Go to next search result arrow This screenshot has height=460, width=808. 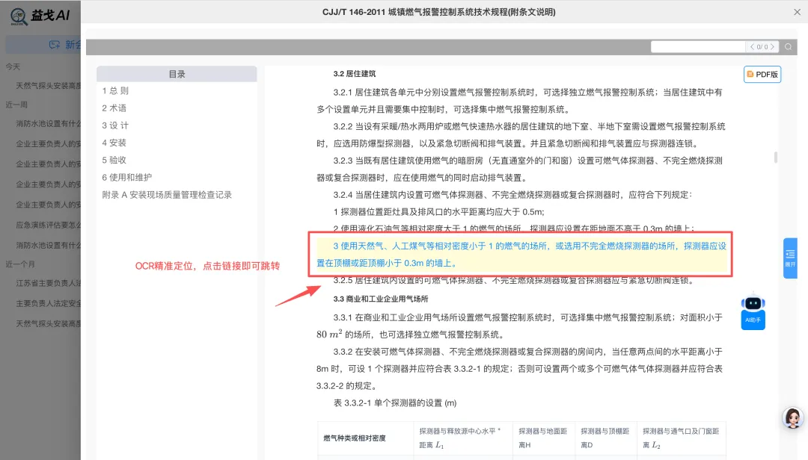click(x=772, y=47)
